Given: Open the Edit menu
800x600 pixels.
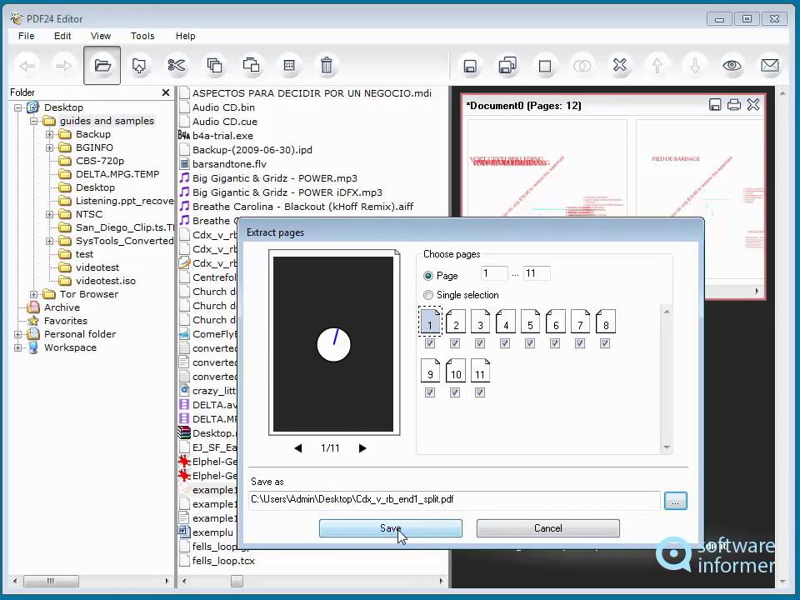Looking at the screenshot, I should coord(62,36).
